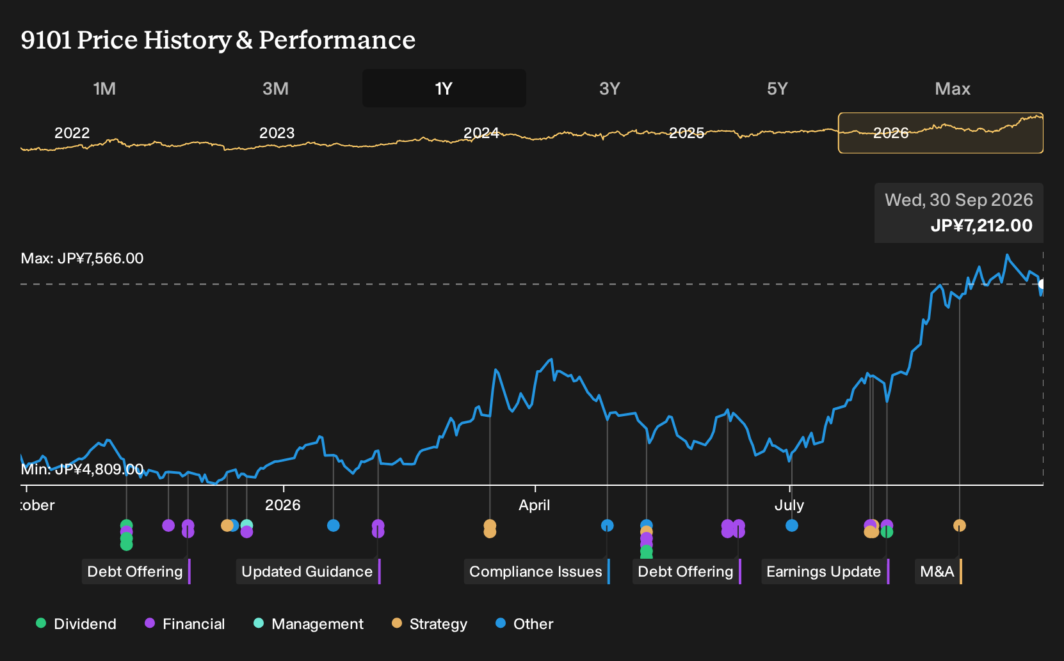
Task: Click the Max: JP¥7,566.00 label
Action: tap(82, 258)
